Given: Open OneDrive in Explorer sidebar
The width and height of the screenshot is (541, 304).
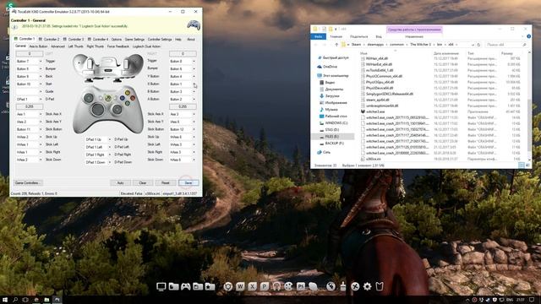Looking at the screenshot, I should (x=331, y=67).
